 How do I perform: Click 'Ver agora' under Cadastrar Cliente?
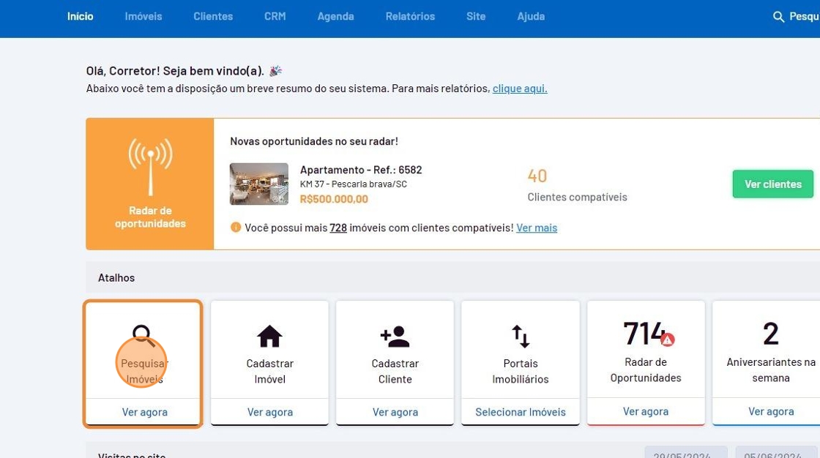tap(395, 412)
